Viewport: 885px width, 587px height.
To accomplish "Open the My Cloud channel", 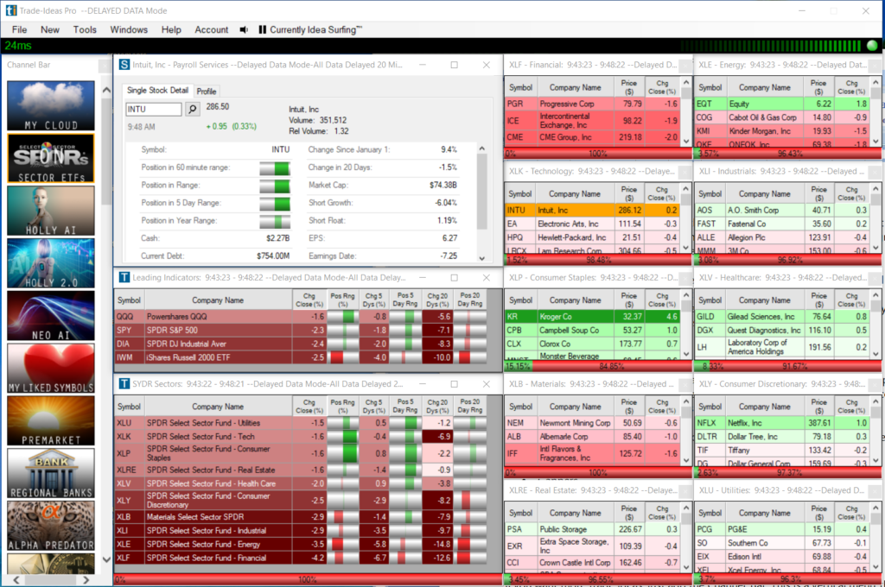I will (x=51, y=106).
